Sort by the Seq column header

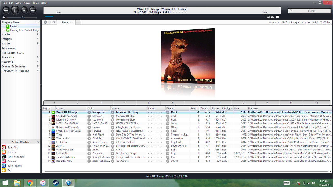click(x=46, y=109)
